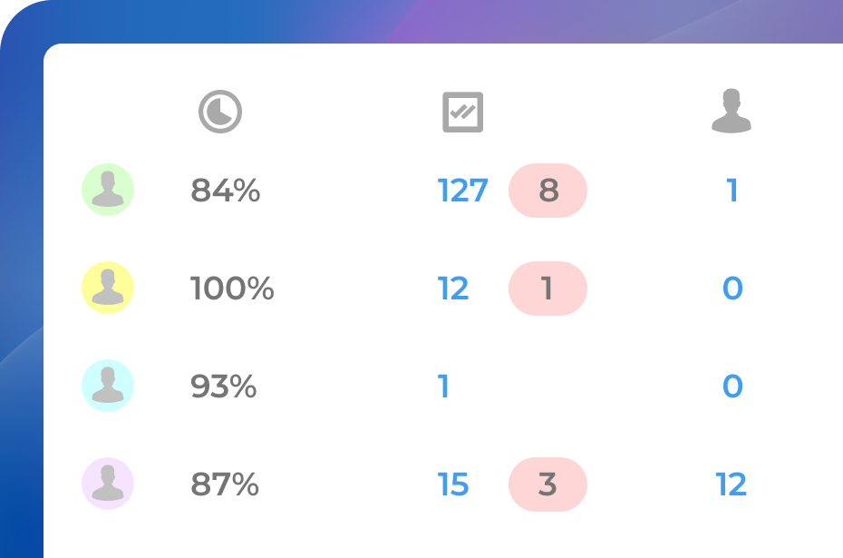
Task: Select the cyan user avatar
Action: [x=108, y=386]
